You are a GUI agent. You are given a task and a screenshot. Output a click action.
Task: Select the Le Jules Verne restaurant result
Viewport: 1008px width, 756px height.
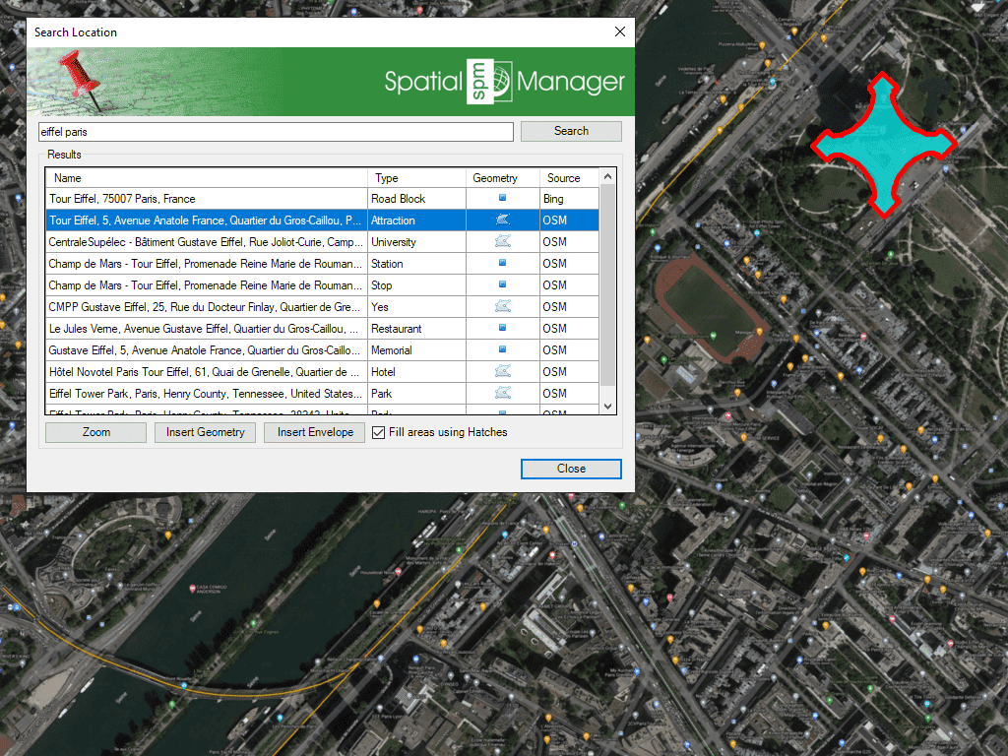(x=204, y=329)
